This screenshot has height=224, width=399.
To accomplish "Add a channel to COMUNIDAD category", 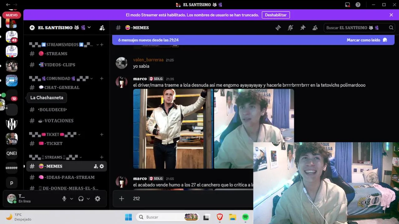I will (102, 78).
